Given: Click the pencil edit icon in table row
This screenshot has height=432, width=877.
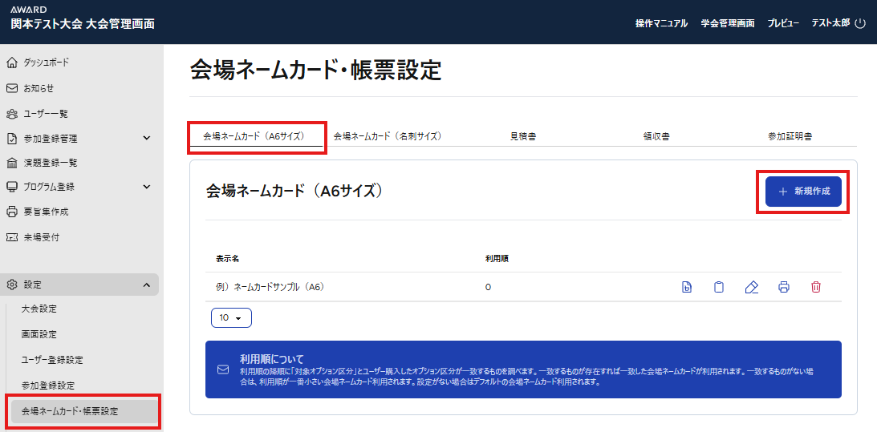Looking at the screenshot, I should 751,287.
